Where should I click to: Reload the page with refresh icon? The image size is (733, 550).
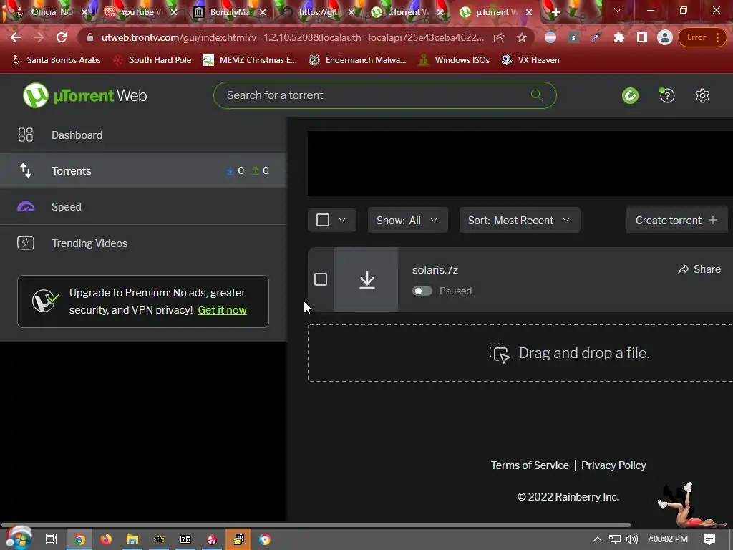pos(62,37)
